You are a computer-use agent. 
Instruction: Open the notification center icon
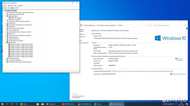pos(187,104)
